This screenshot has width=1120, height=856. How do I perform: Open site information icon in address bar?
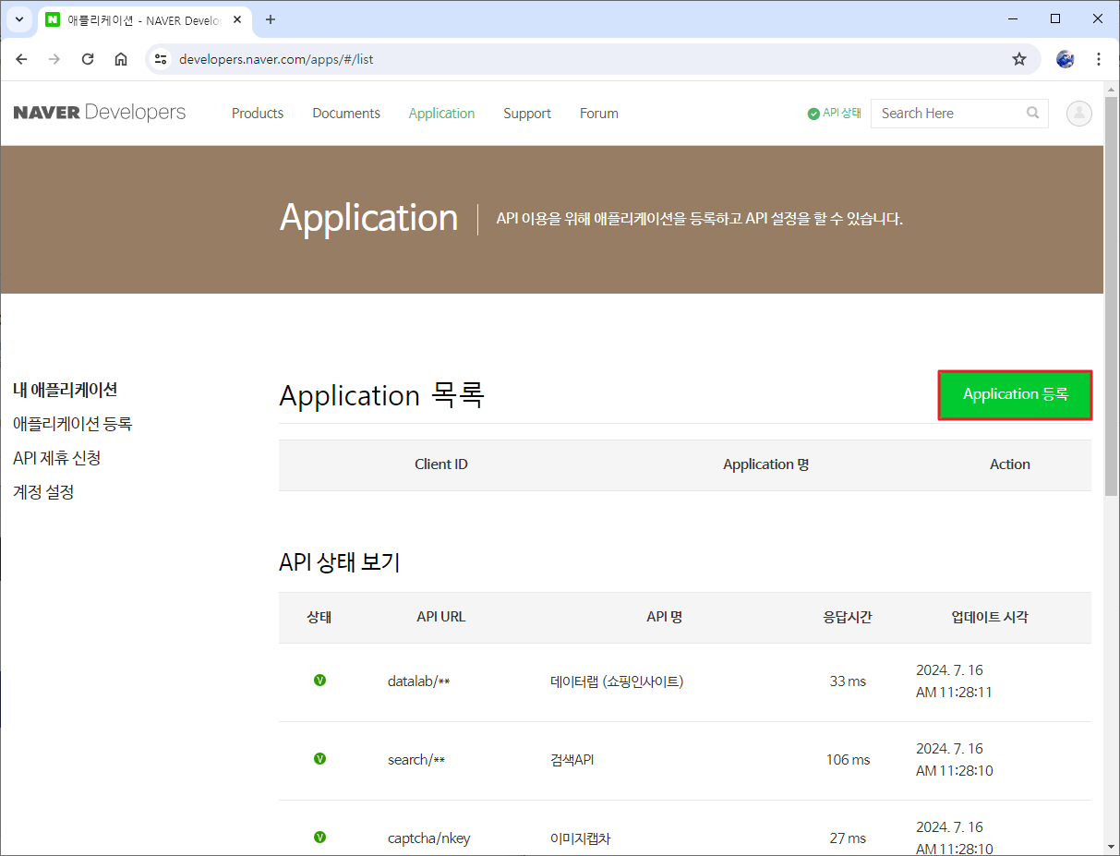pos(161,59)
